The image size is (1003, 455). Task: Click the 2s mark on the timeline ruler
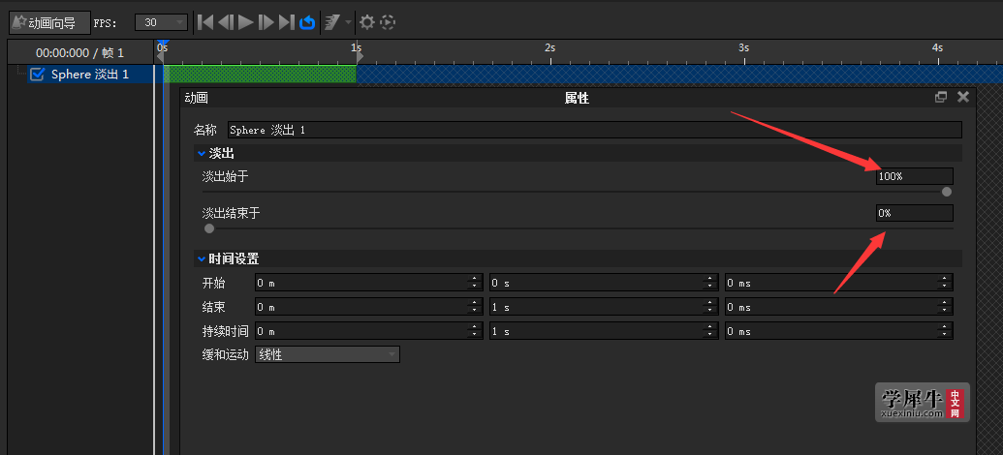coord(550,48)
